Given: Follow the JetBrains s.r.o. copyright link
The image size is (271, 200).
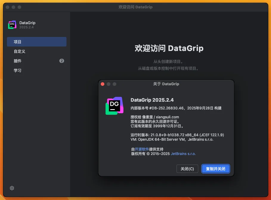Looking at the screenshot, I should pyautogui.click(x=183, y=154).
